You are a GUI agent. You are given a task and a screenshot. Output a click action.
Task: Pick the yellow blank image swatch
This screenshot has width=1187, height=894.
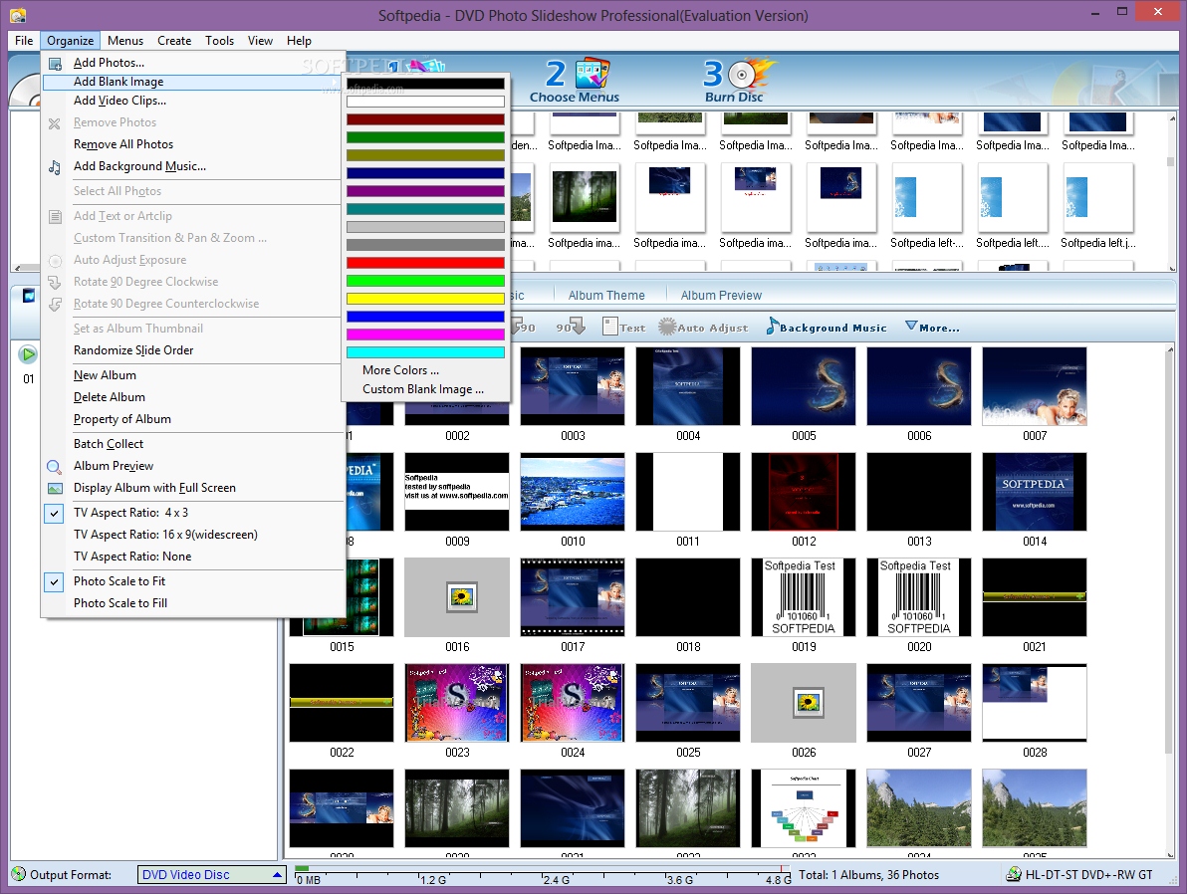coord(425,299)
